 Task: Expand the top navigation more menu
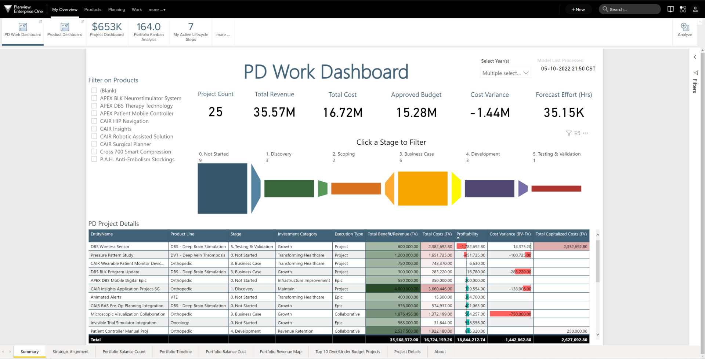tap(157, 10)
